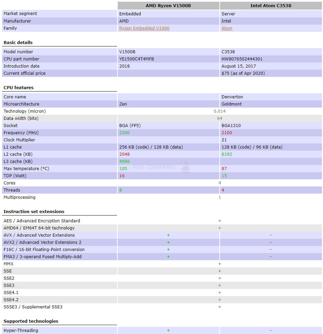Screen dimensions: 323x334
Task: Click the Instruction set extensions heading
Action: tap(34, 212)
